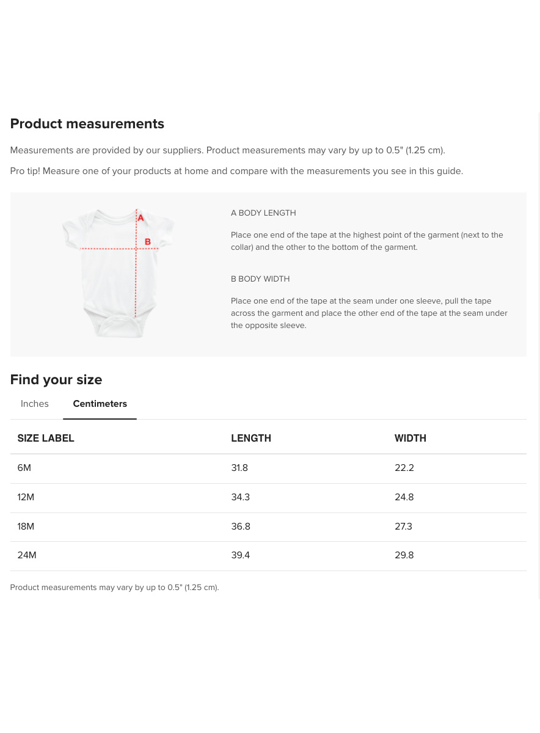This screenshot has width=540, height=733.
Task: Click the WIDTH column header
Action: click(x=410, y=438)
